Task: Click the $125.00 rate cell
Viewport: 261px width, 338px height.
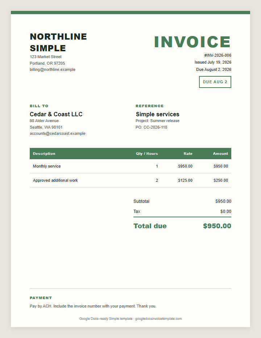Action: click(x=185, y=180)
